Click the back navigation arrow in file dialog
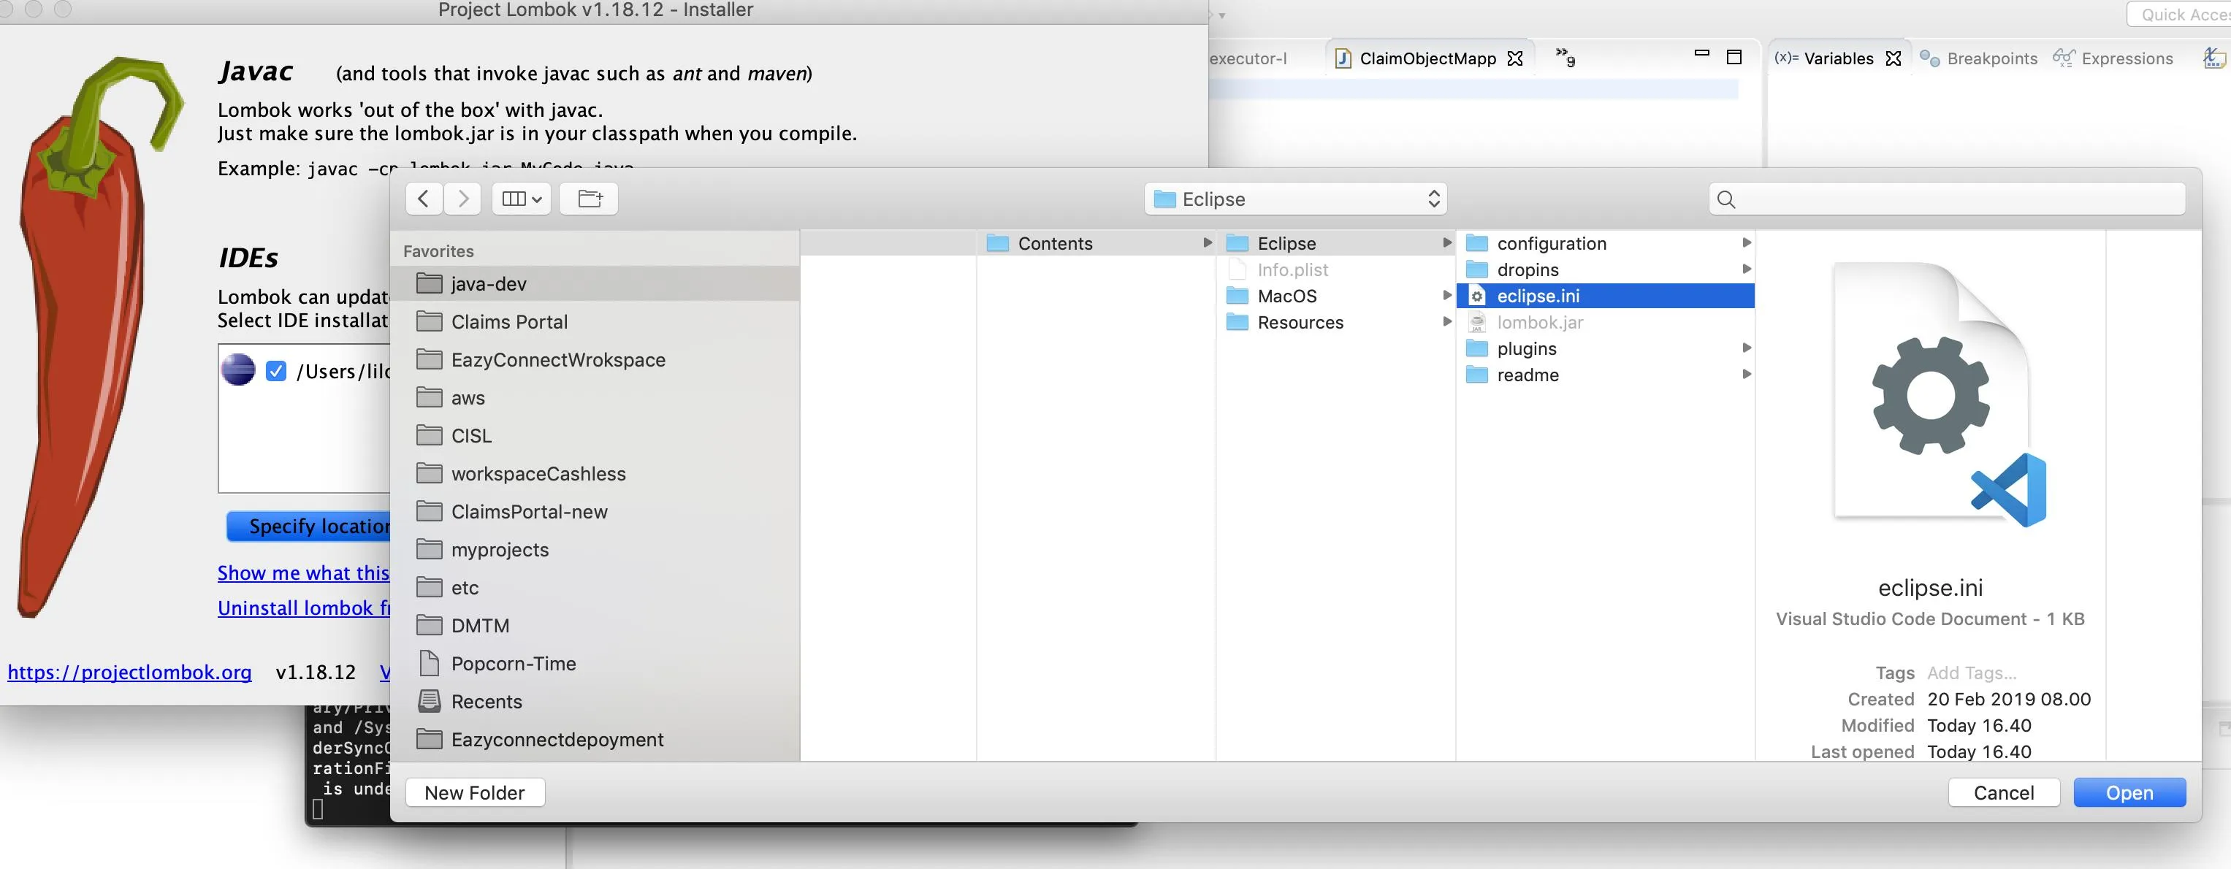 pos(424,199)
